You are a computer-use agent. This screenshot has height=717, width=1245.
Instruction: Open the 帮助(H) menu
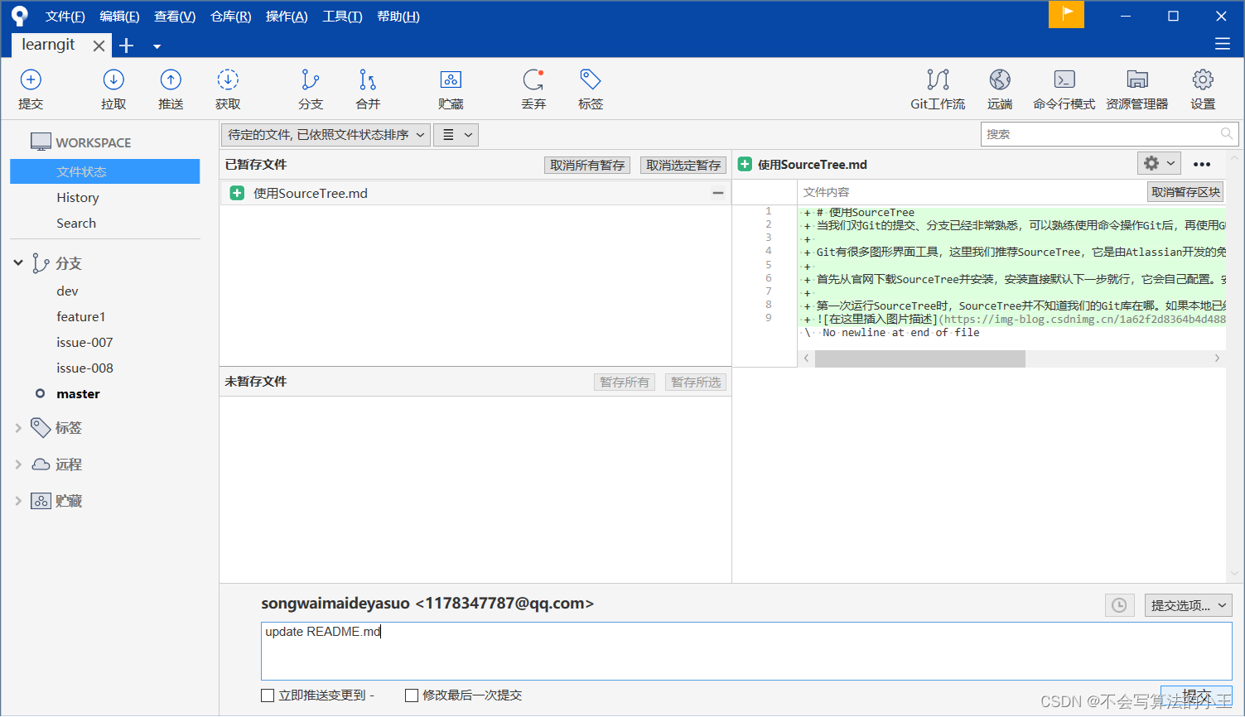pyautogui.click(x=398, y=17)
